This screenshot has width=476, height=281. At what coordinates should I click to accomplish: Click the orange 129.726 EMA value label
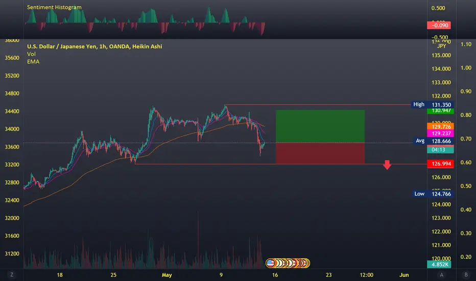click(440, 126)
